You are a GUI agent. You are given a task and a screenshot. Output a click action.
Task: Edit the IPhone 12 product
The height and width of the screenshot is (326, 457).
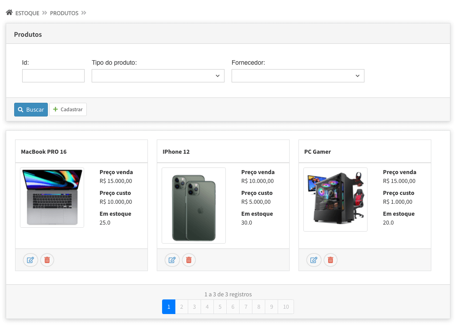(x=172, y=260)
